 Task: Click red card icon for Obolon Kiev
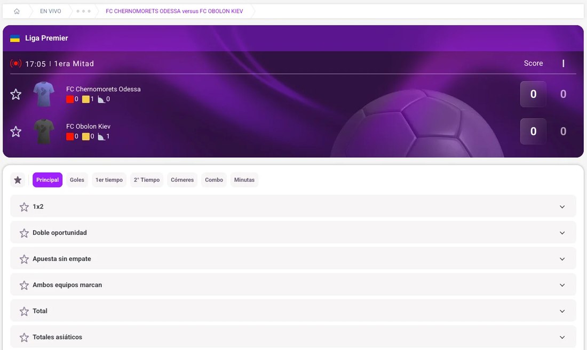[x=70, y=137]
